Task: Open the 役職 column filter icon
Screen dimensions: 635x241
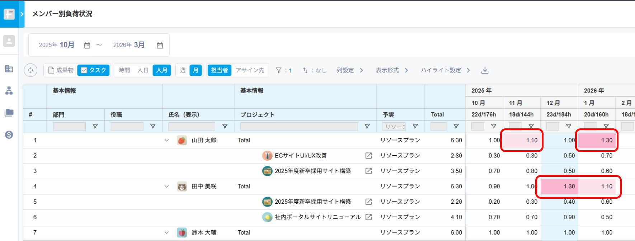Action: click(x=153, y=126)
